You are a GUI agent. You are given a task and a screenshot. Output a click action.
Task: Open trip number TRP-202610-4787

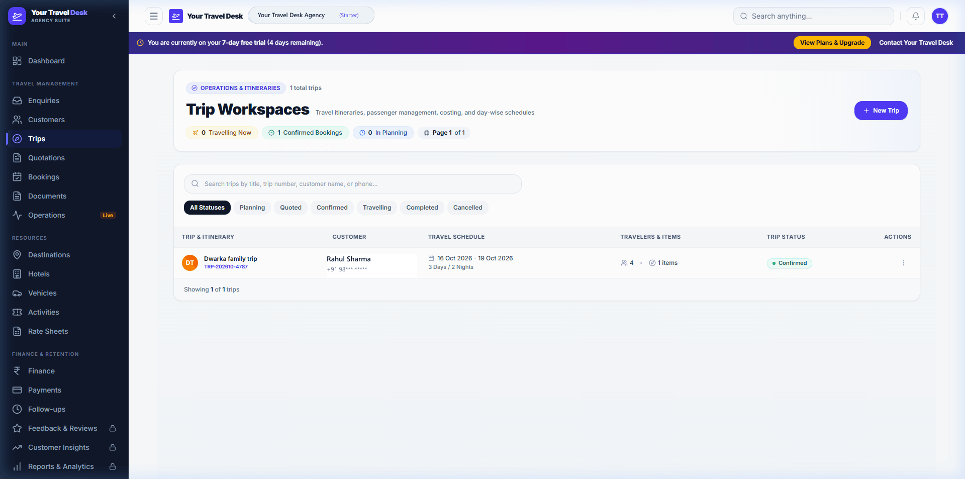pos(226,267)
